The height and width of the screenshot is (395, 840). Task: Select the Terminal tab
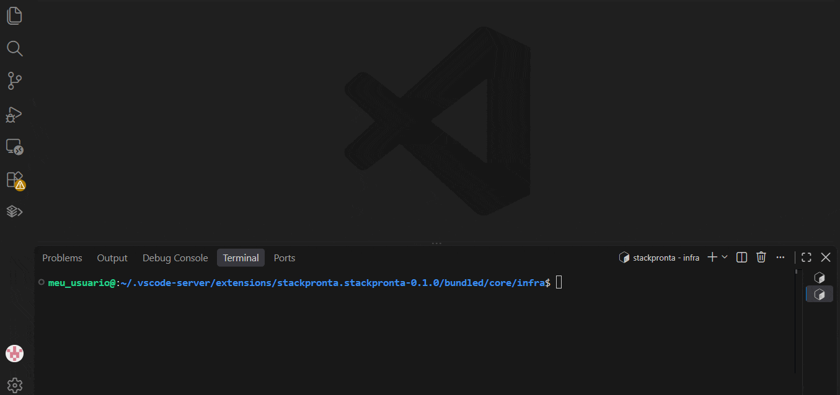pyautogui.click(x=241, y=258)
